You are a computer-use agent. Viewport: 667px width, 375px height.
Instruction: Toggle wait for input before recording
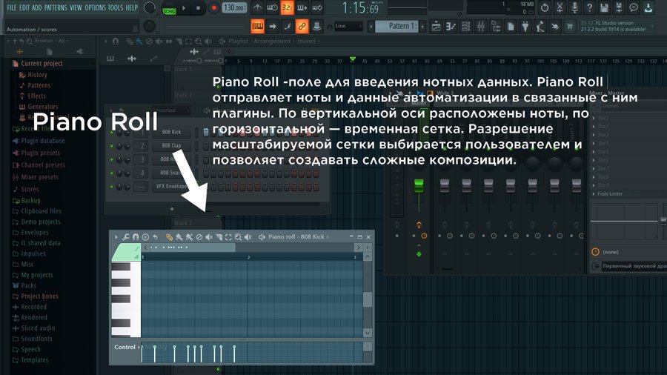pos(272,7)
